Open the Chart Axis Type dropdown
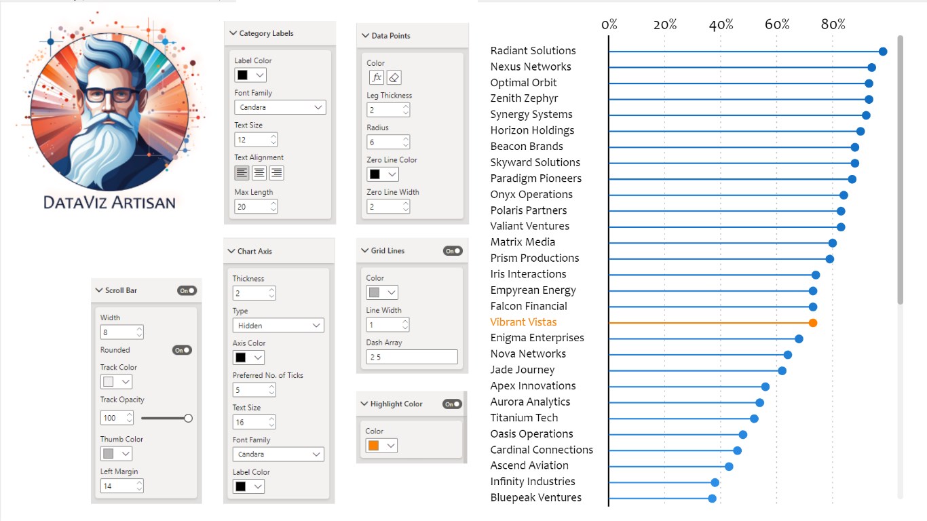Screen dimensions: 927x521 tap(278, 326)
